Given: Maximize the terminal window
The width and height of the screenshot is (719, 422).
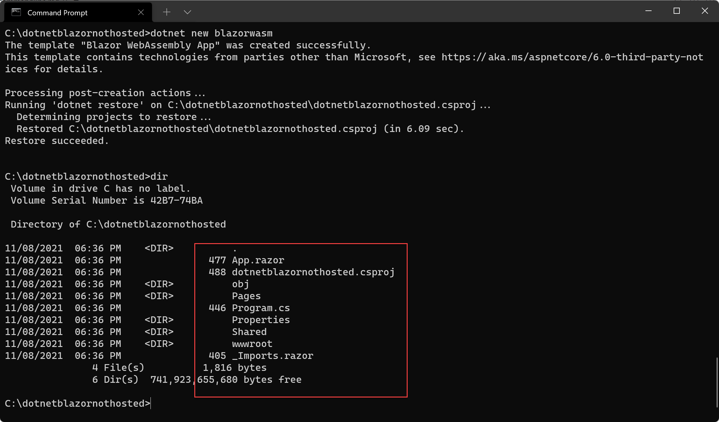Looking at the screenshot, I should 677,11.
